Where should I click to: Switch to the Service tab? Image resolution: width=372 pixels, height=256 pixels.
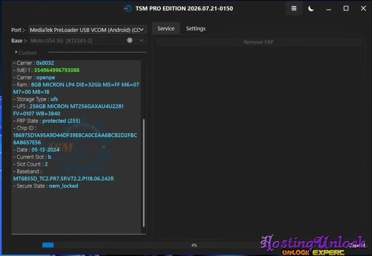point(166,29)
